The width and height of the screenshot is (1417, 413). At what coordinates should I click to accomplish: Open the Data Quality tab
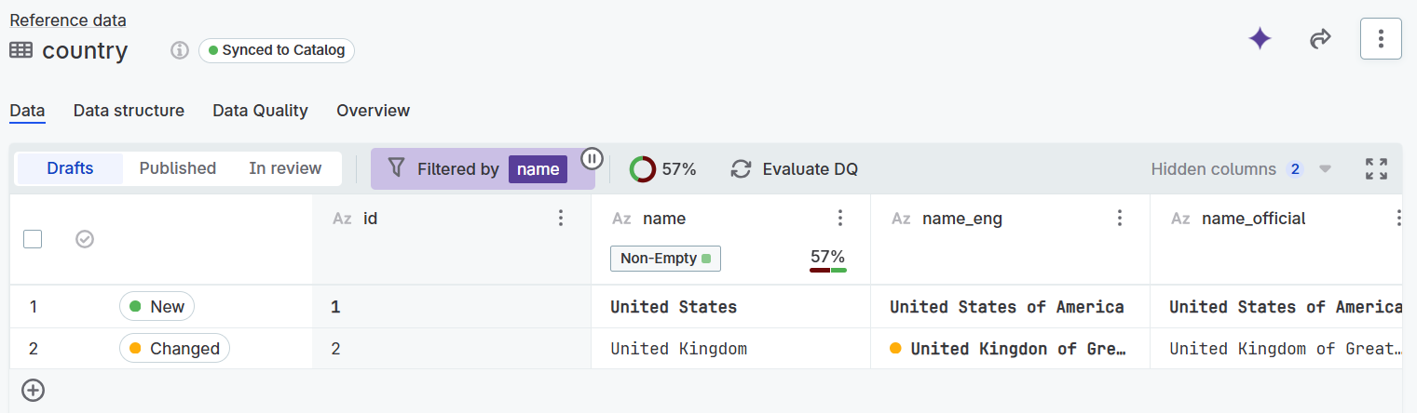(260, 111)
